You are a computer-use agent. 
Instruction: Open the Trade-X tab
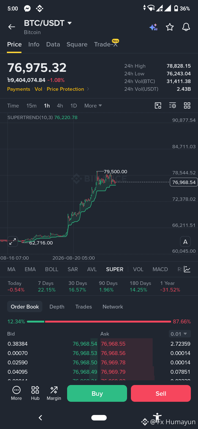tap(106, 44)
